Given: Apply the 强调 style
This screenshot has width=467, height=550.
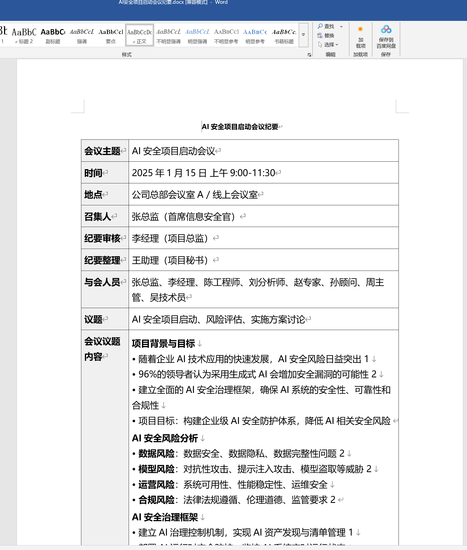Looking at the screenshot, I should point(82,35).
